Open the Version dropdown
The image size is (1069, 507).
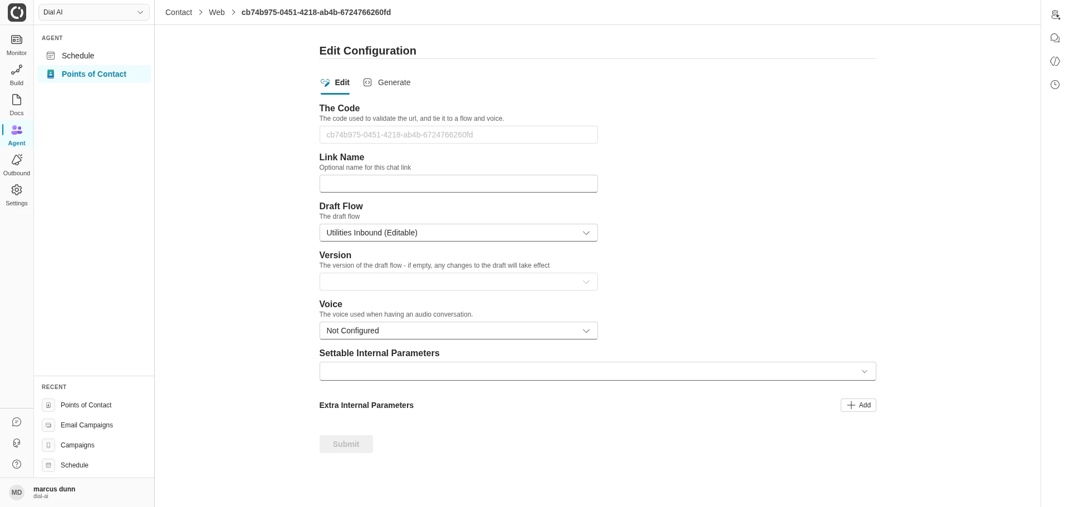pos(458,282)
